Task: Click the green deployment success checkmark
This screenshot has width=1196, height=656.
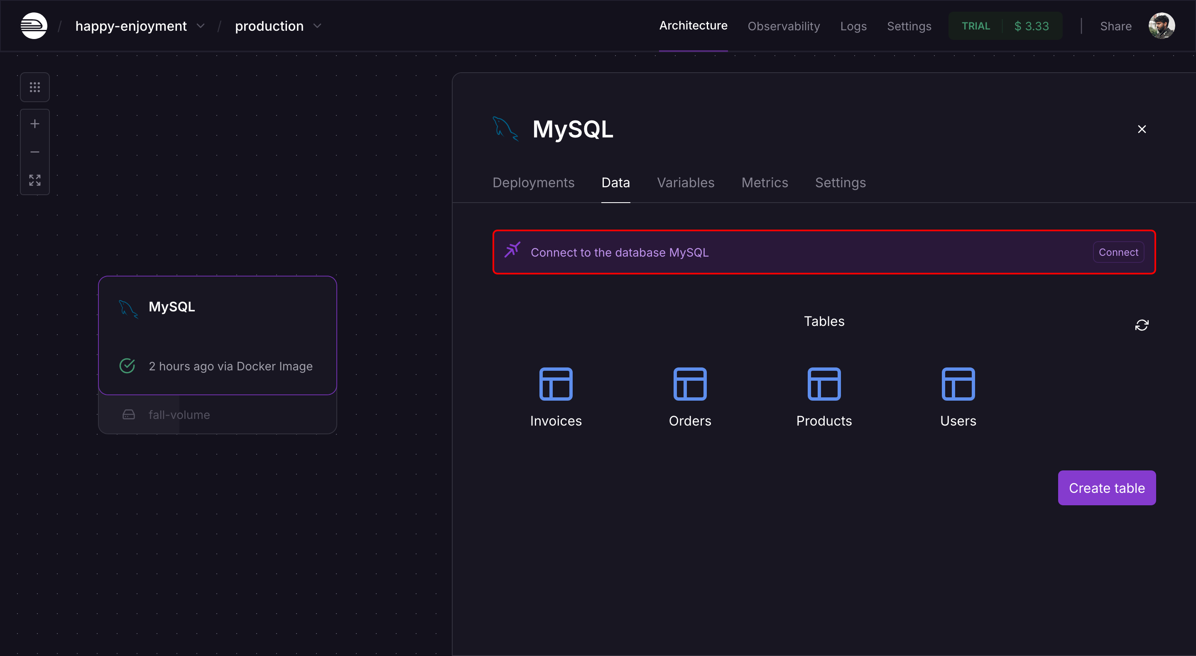Action: tap(127, 366)
